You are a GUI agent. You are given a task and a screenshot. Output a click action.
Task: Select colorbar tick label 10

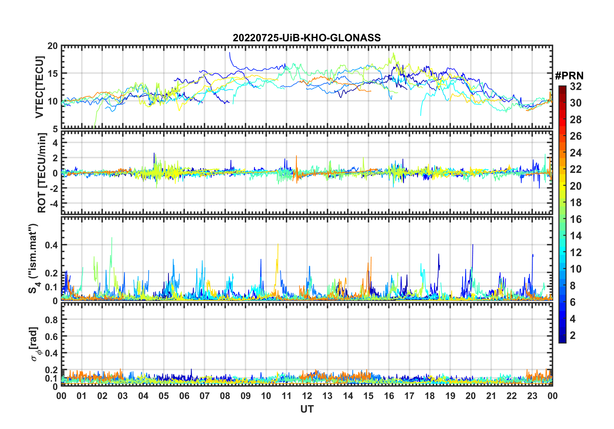(576, 269)
